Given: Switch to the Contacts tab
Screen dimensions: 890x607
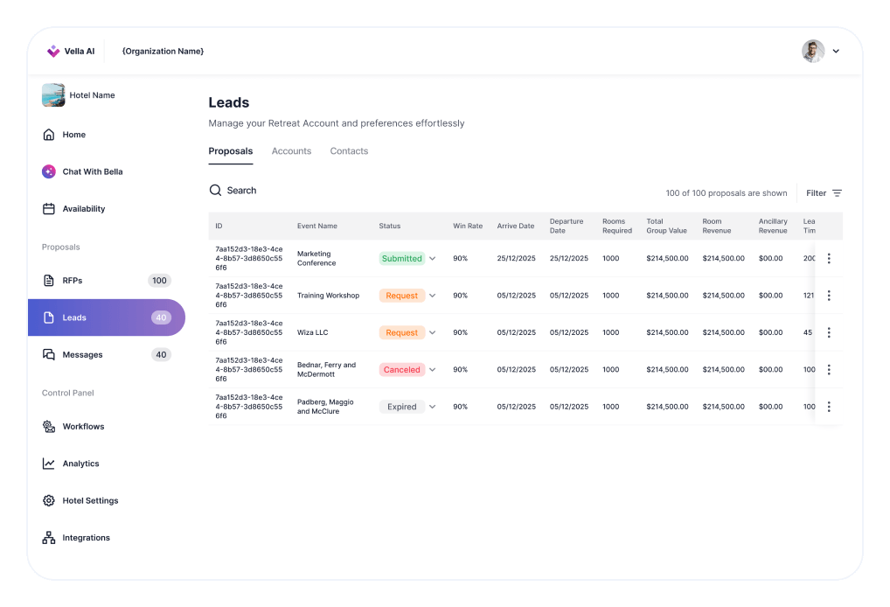Looking at the screenshot, I should [349, 151].
